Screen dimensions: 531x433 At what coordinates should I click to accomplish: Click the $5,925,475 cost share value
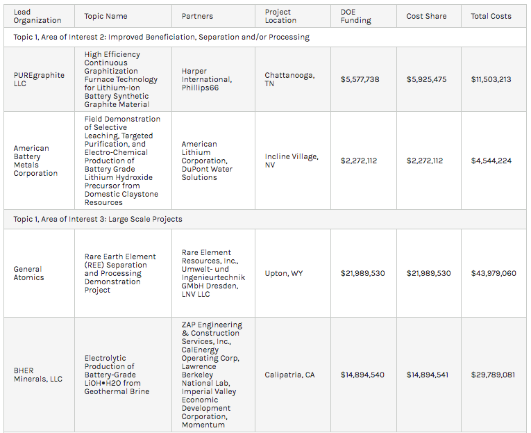[426, 79]
